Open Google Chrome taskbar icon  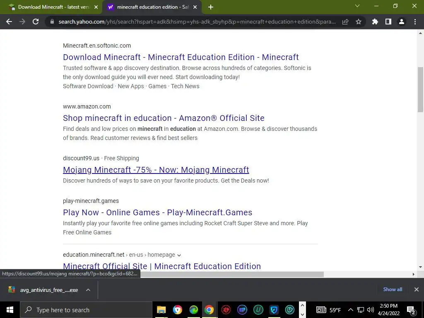click(209, 310)
